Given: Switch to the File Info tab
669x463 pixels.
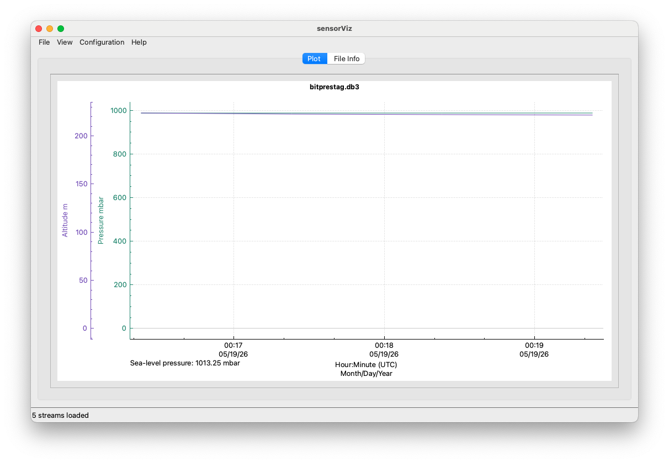Looking at the screenshot, I should click(x=347, y=58).
